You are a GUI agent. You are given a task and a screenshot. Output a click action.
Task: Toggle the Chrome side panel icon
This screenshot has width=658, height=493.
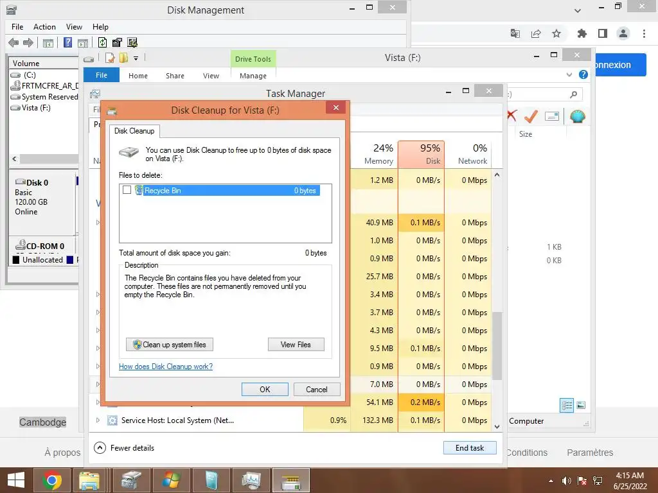click(603, 33)
